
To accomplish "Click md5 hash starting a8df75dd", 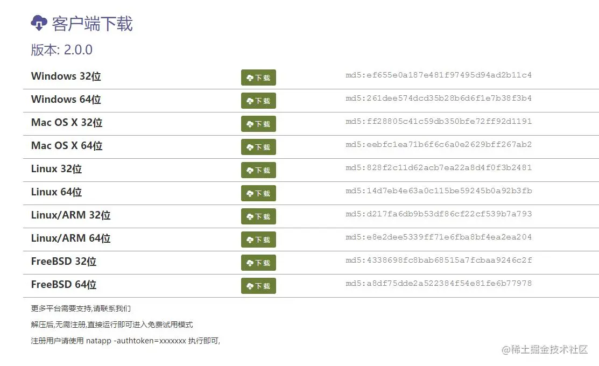I will (x=439, y=283).
